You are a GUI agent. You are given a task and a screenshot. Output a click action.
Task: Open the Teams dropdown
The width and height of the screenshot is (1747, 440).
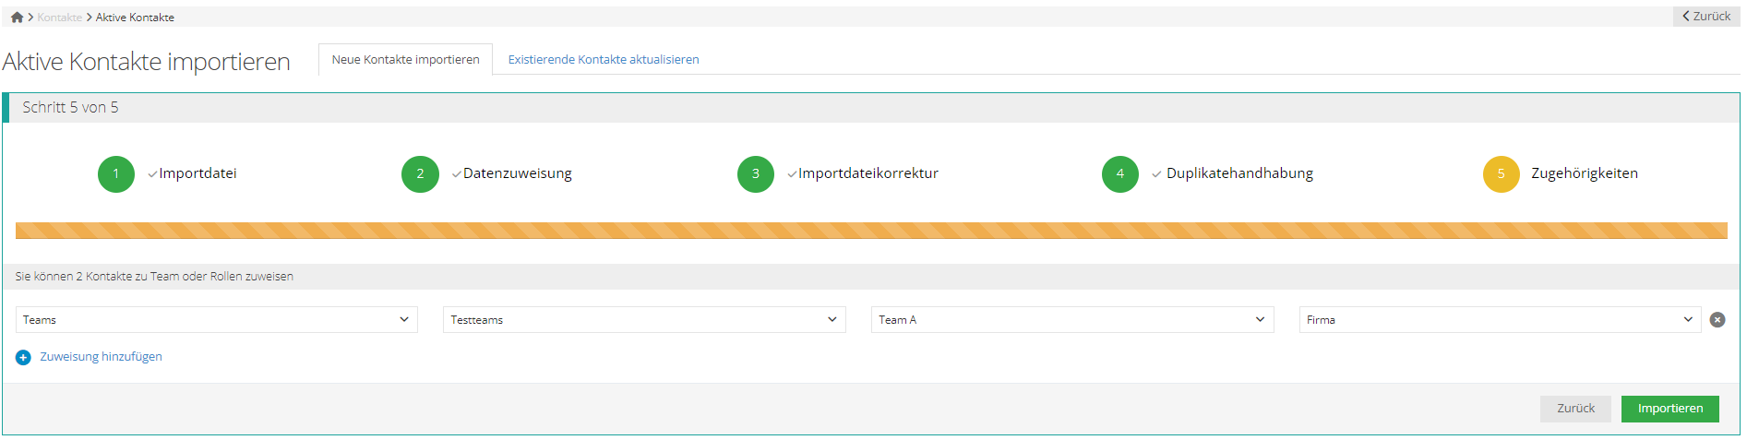click(216, 320)
